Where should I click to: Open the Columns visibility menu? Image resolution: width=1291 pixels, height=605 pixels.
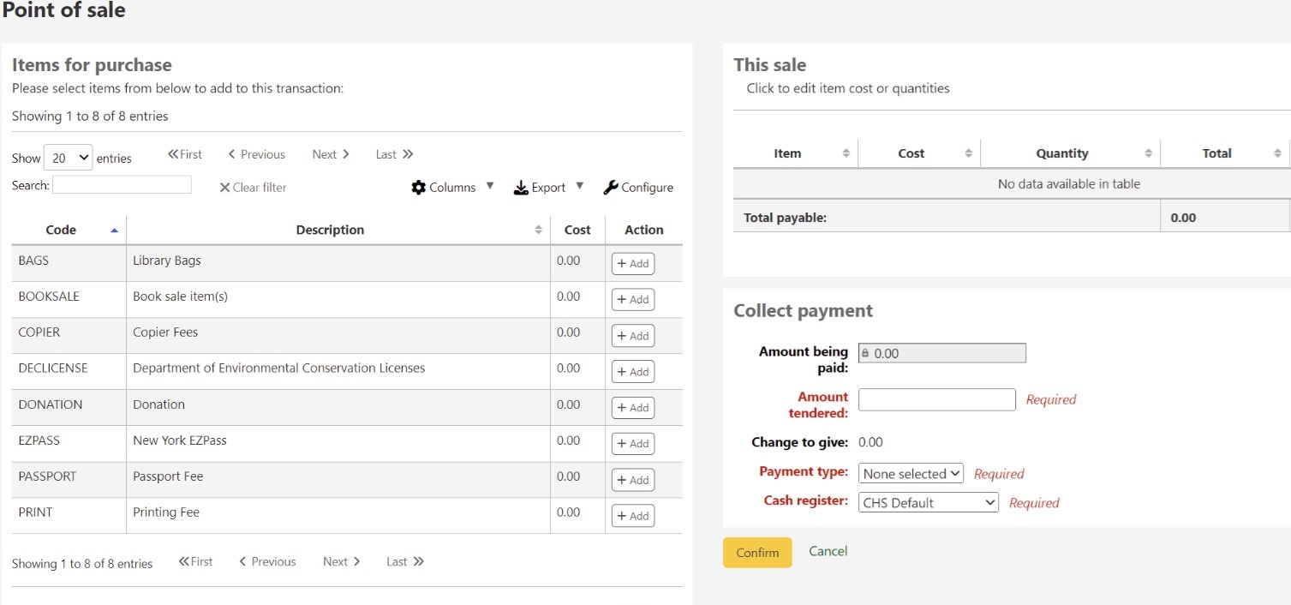pyautogui.click(x=452, y=188)
